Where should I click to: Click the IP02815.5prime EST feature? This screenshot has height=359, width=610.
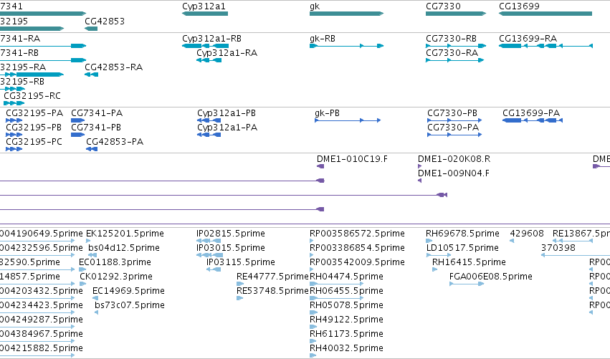pos(209,241)
